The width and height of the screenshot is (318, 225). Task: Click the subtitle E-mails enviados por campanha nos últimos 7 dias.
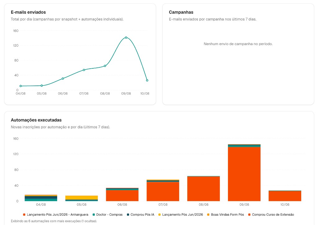[x=213, y=19]
